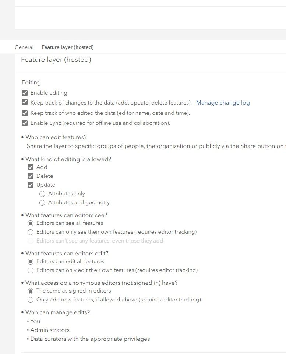Open the Feature layer (hosted) tab
Screen dimensions: 286x354
coord(67,47)
